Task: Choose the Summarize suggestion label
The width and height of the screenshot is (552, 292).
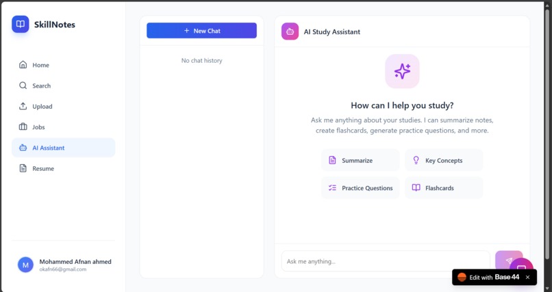Action: point(357,161)
